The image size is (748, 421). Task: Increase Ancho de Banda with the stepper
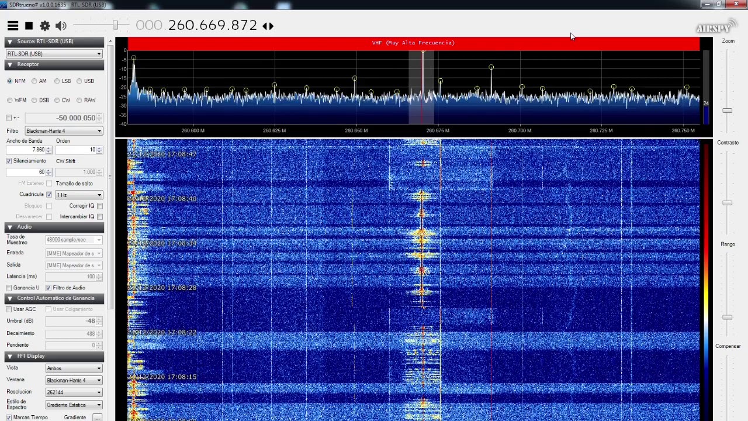pos(49,148)
